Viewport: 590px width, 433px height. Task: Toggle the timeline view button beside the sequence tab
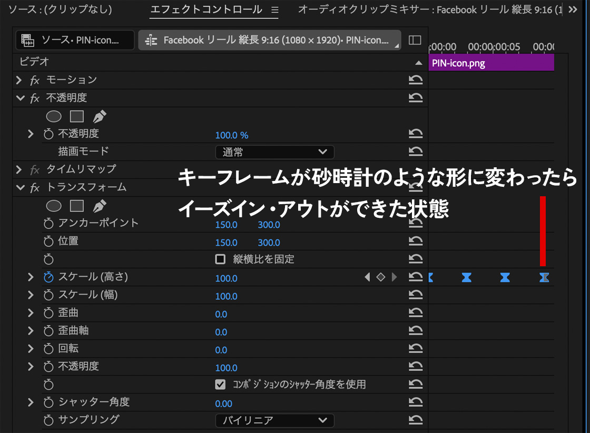tap(415, 40)
